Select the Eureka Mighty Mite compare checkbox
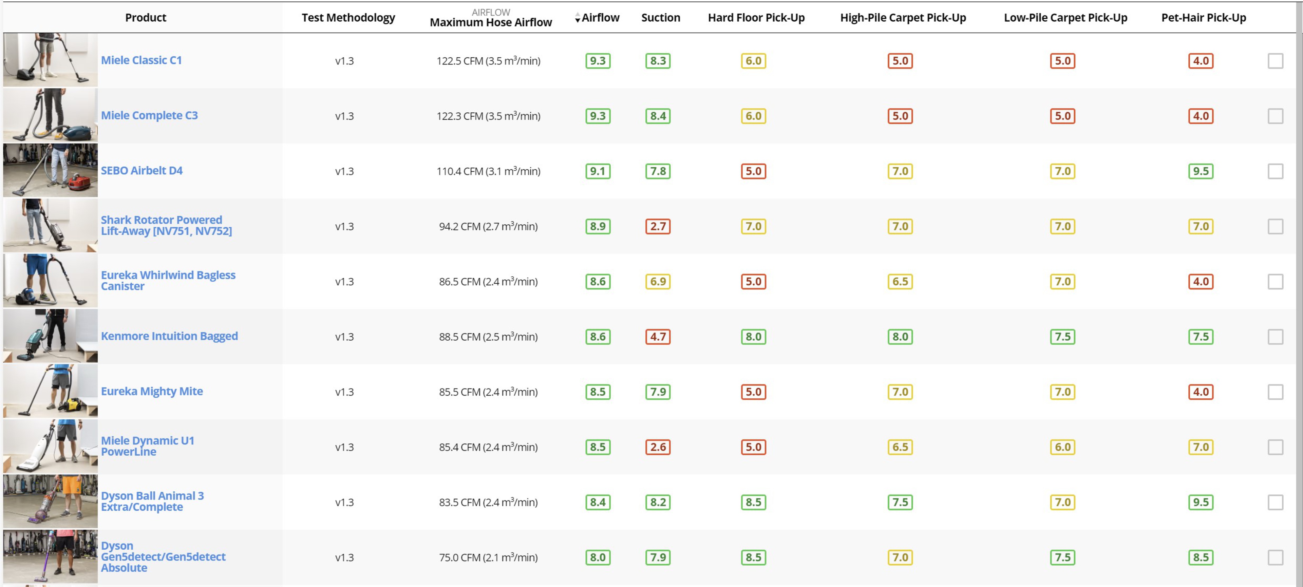Image resolution: width=1303 pixels, height=587 pixels. 1275,392
